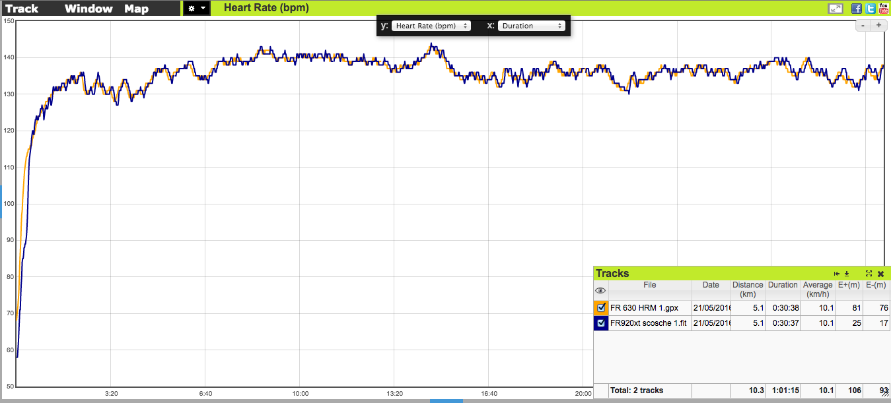Select the FR 630 HRM 1.gpx file name

pyautogui.click(x=643, y=308)
